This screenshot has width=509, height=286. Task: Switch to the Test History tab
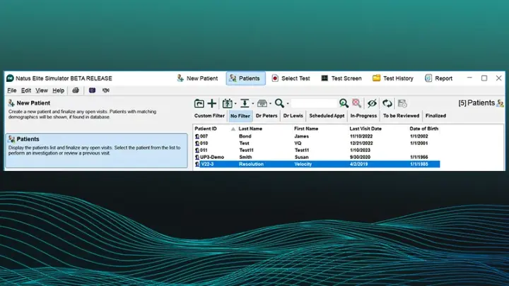click(x=393, y=78)
